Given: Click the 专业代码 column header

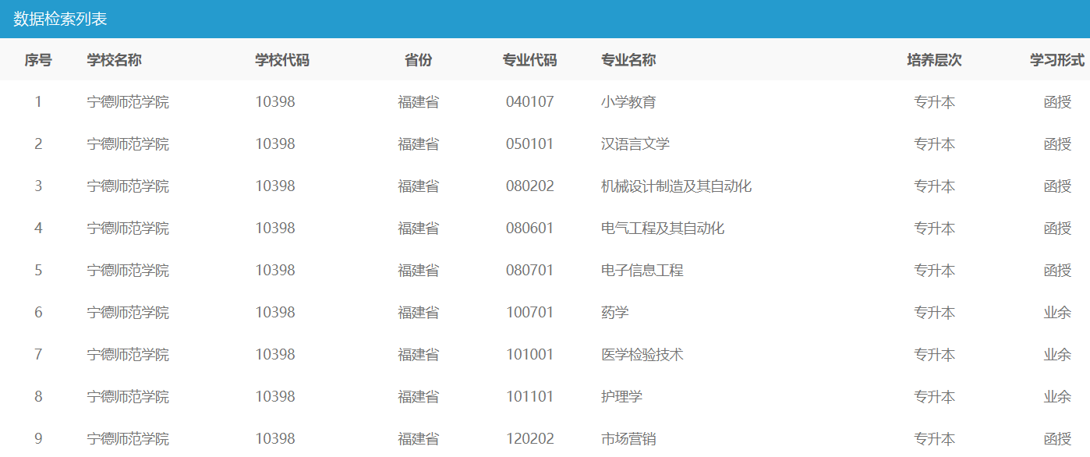Looking at the screenshot, I should coord(530,60).
